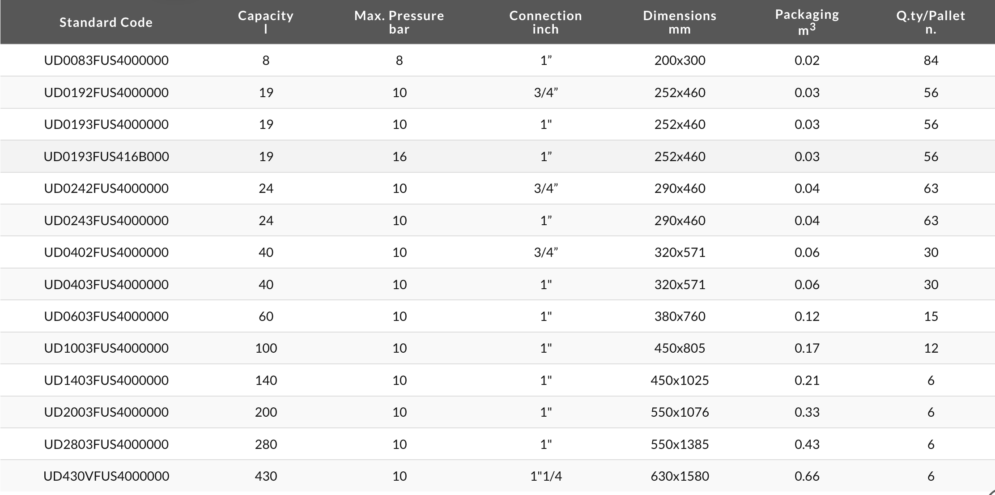
Task: Click the Standard Code column header
Action: pyautogui.click(x=106, y=22)
